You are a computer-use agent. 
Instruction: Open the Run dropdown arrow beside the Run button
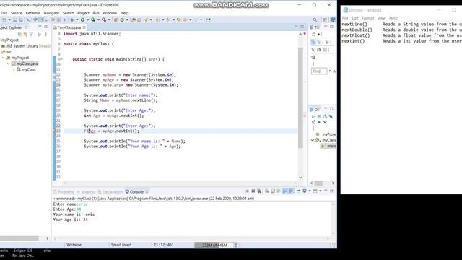[x=87, y=19]
